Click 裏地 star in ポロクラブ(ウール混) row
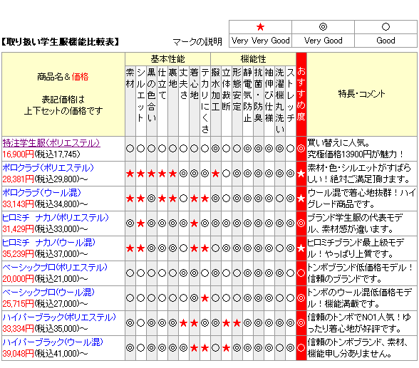Screen dimensions: 419x368 point(173,199)
